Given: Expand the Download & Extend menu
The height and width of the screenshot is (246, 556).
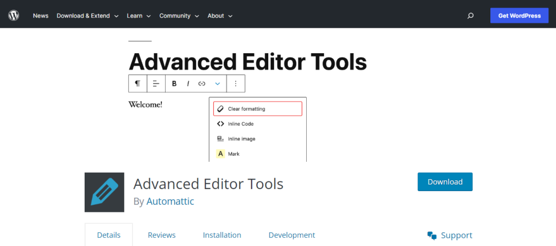Looking at the screenshot, I should coord(87,16).
